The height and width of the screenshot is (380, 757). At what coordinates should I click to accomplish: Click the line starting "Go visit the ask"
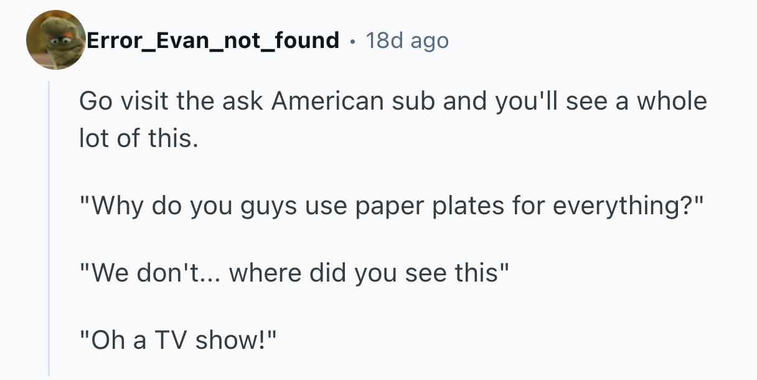[392, 101]
